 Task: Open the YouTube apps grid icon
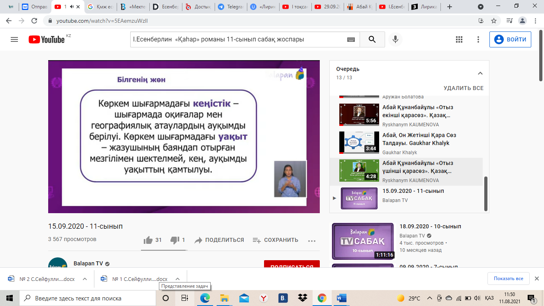coord(459,39)
